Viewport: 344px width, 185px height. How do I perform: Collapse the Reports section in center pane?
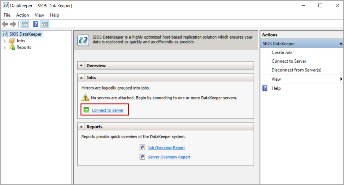coord(81,127)
